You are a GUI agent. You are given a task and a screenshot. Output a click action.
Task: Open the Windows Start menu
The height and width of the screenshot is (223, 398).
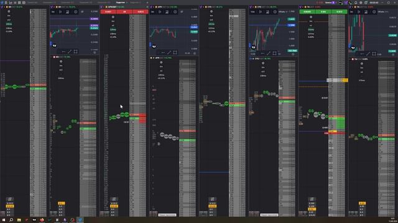point(4,220)
